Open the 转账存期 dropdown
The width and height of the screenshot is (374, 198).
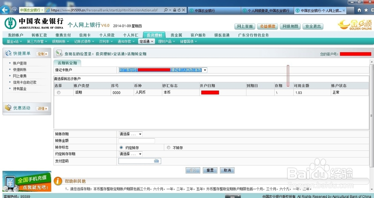click(140, 134)
